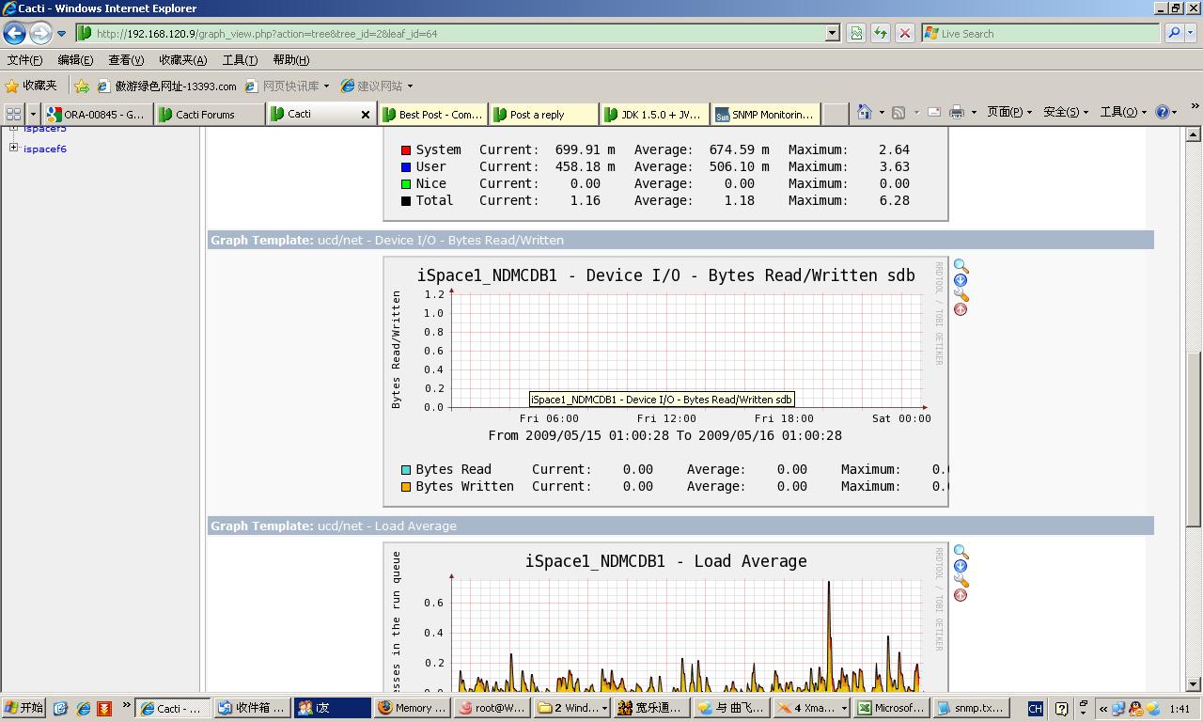Switch to Microsoft Excel taskbar window
Screen dimensions: 1203x722
891,708
